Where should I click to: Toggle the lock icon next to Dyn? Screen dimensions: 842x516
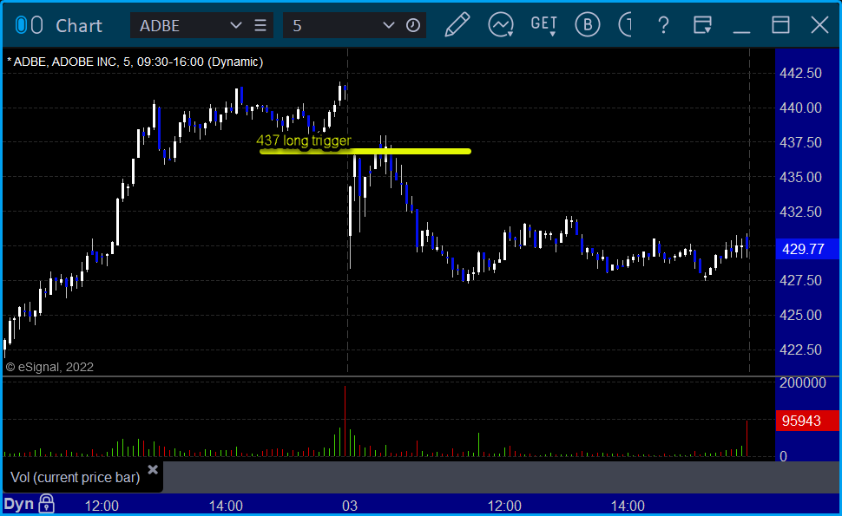[x=46, y=504]
